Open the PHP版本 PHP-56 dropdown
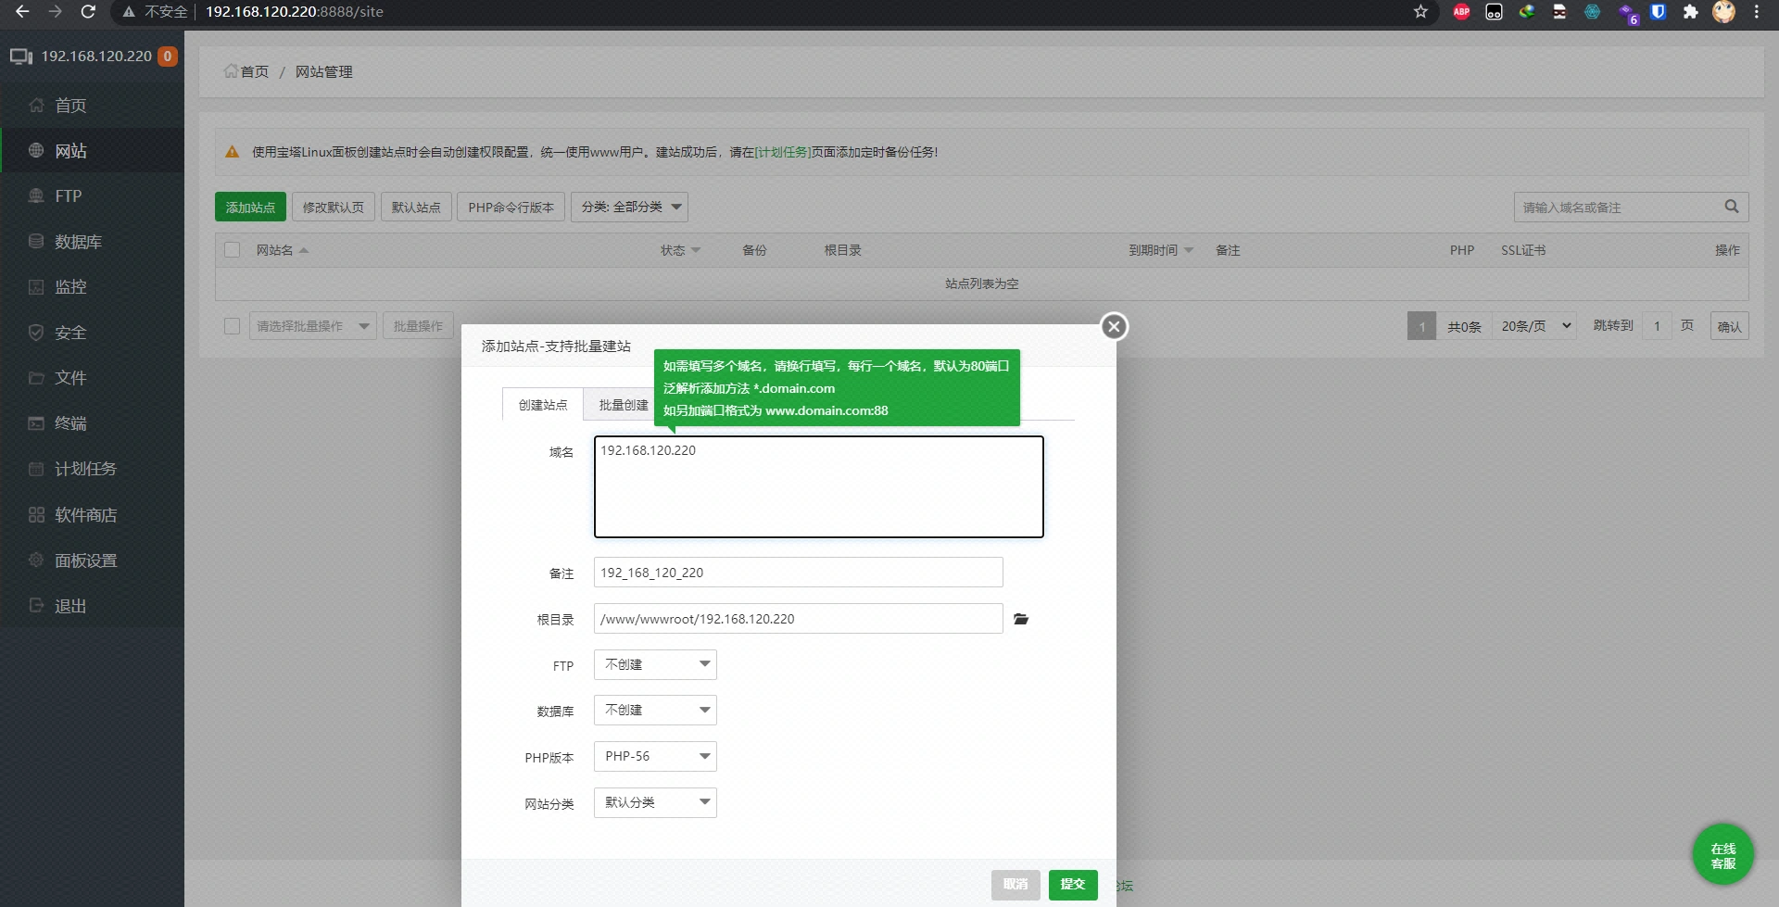1779x907 pixels. coord(655,756)
